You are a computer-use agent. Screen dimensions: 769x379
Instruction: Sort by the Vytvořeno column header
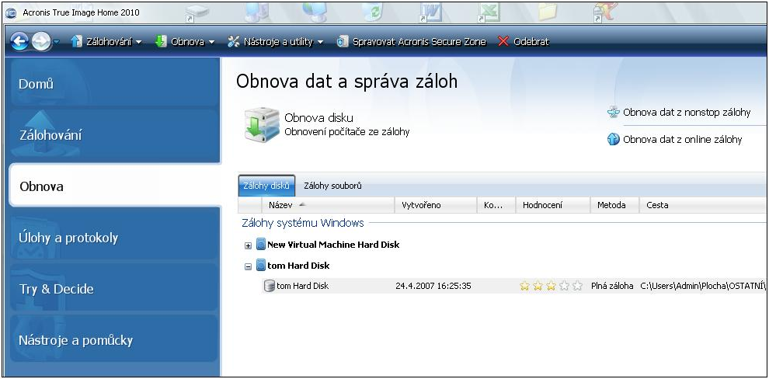pyautogui.click(x=436, y=205)
